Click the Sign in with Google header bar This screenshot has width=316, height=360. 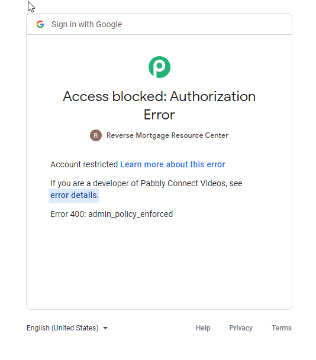click(159, 24)
